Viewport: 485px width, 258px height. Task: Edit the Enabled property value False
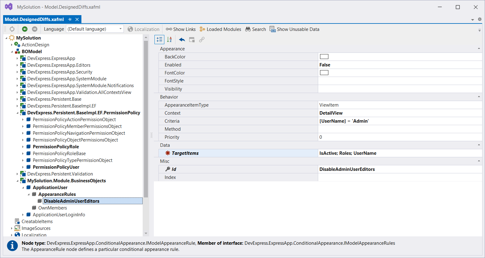pos(400,65)
